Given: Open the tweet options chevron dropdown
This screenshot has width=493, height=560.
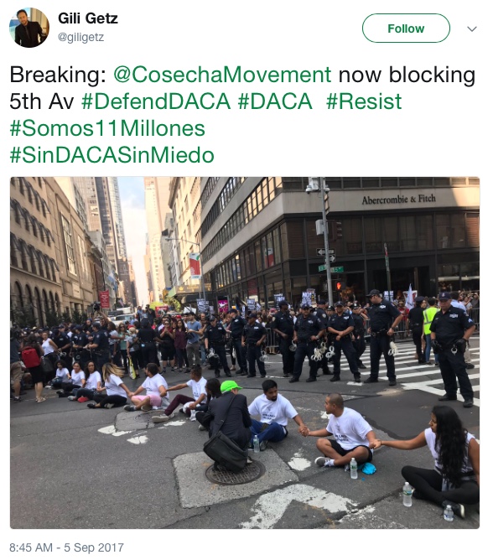Looking at the screenshot, I should click(x=472, y=29).
